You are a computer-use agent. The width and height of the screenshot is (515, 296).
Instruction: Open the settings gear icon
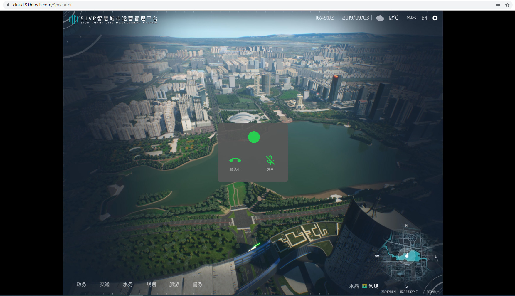click(x=435, y=18)
